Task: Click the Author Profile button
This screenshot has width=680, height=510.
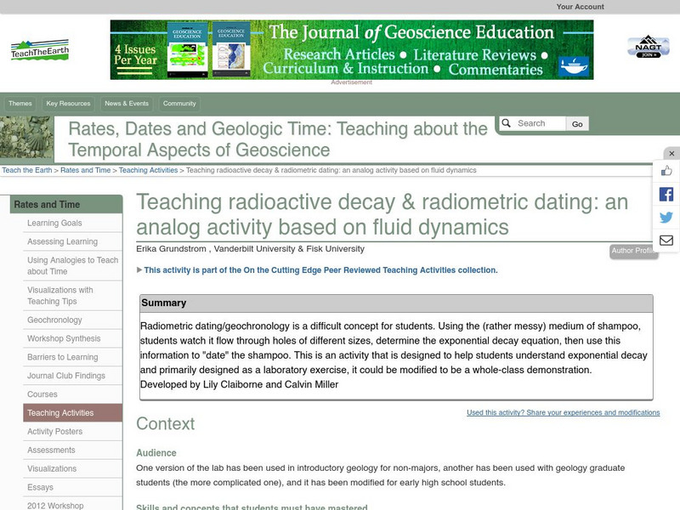Action: tap(632, 251)
